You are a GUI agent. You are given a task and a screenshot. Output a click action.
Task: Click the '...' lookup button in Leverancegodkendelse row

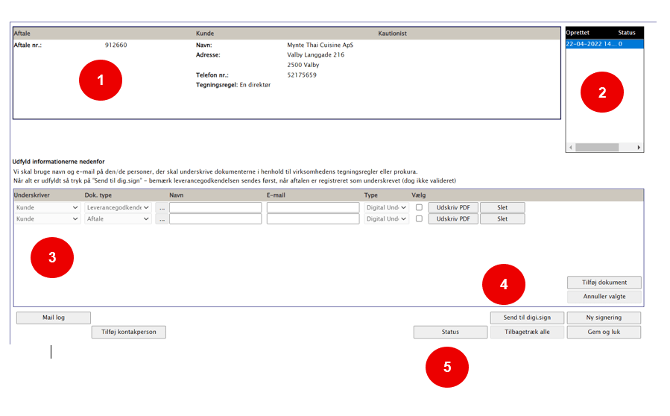[x=162, y=208]
